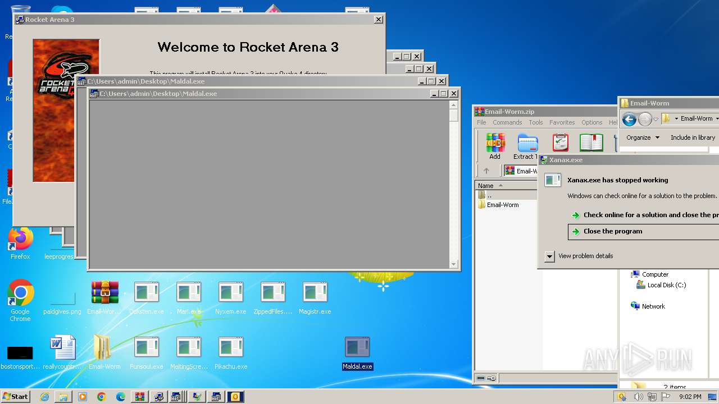
Task: Sort by the Name column in WinRAR
Action: pyautogui.click(x=506, y=186)
